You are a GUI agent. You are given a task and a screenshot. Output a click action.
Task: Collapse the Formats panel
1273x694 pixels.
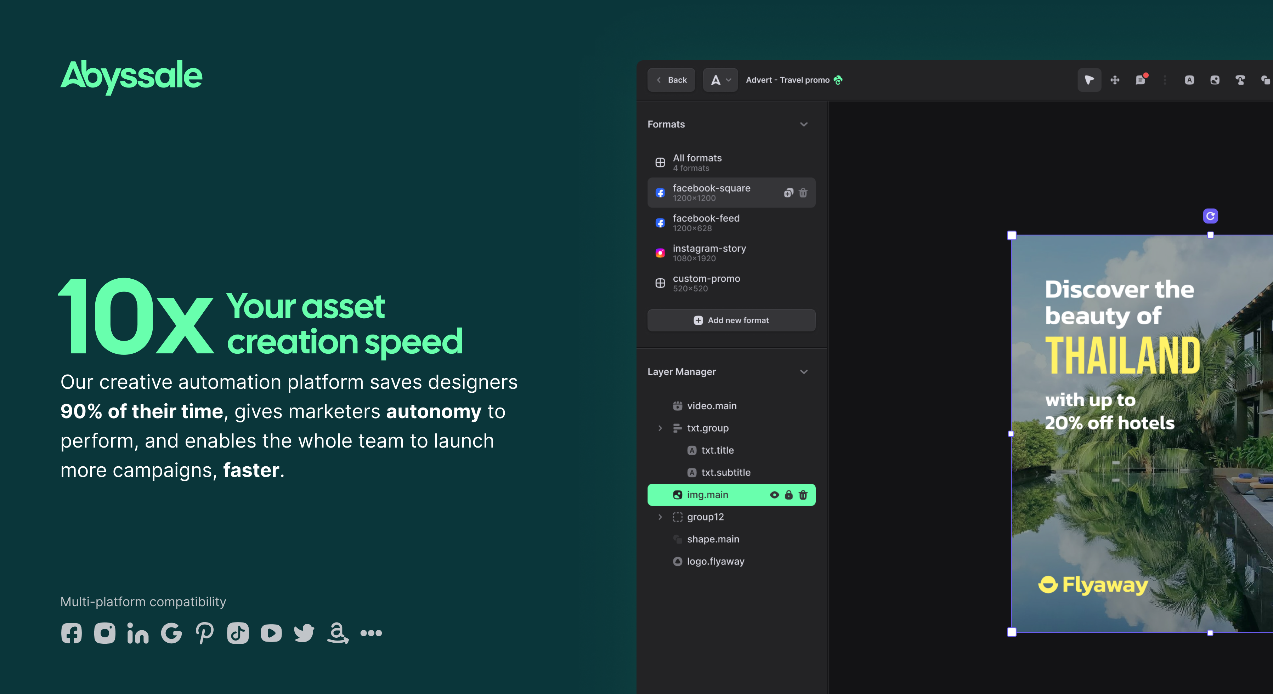(804, 125)
